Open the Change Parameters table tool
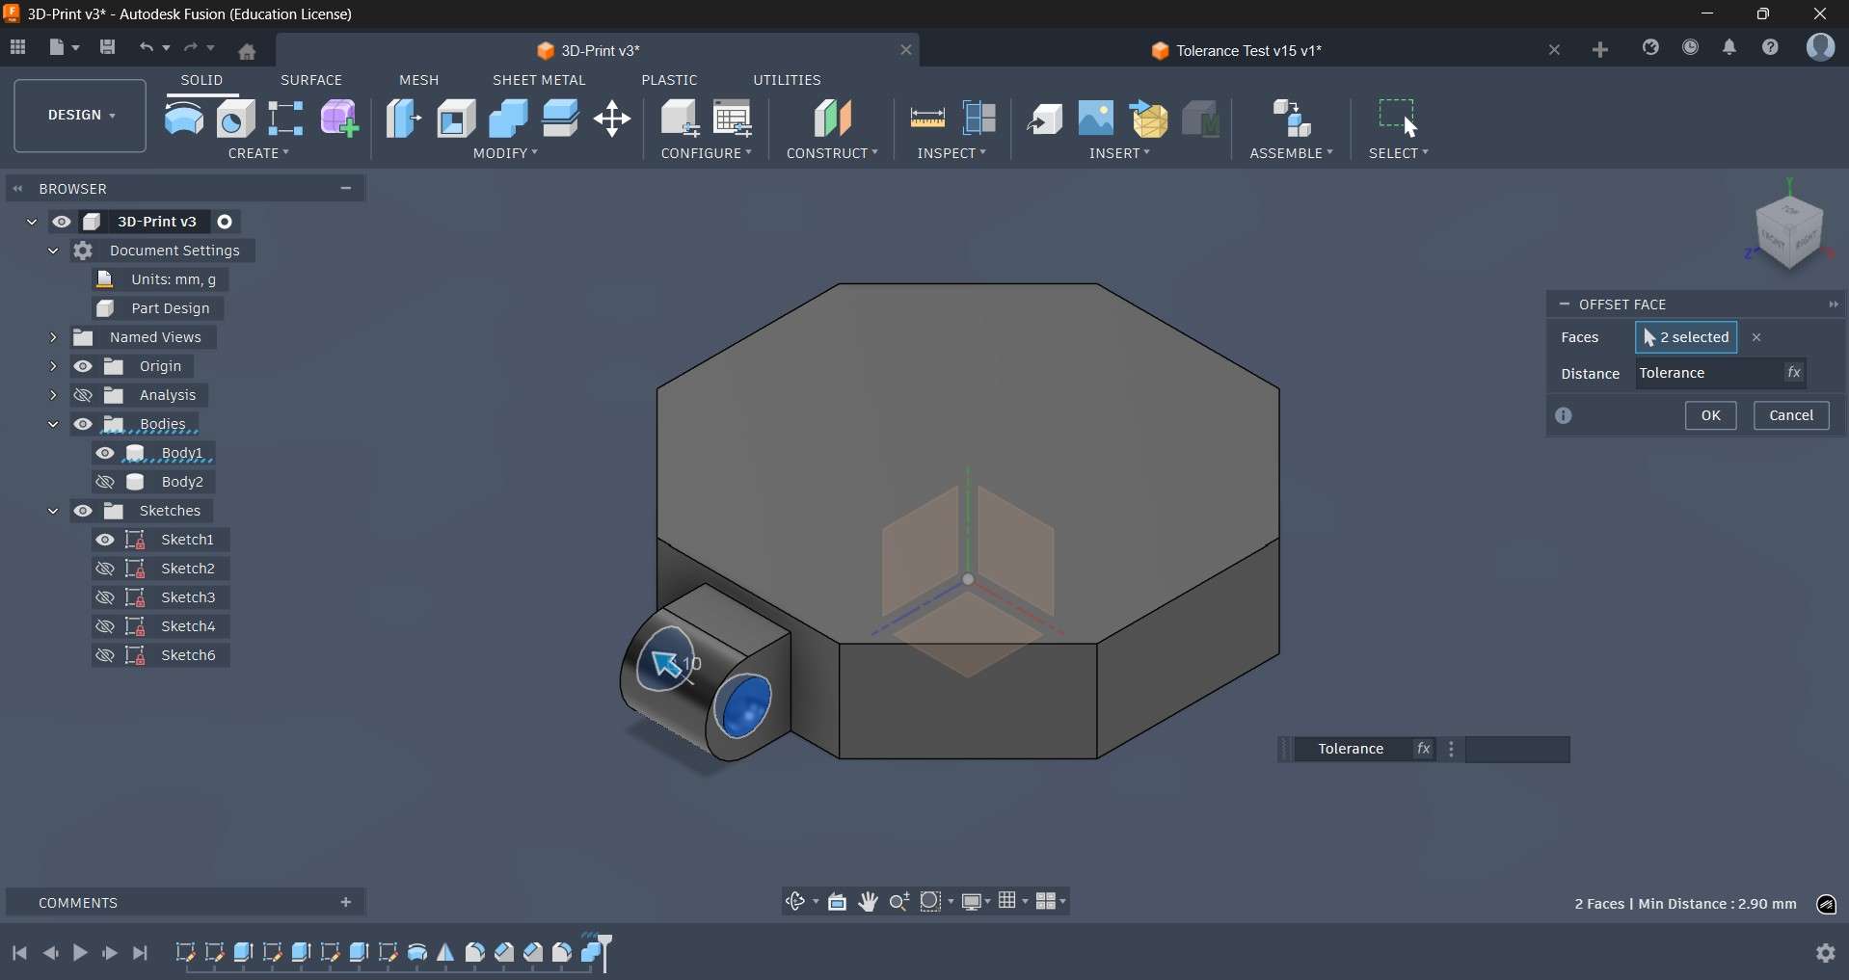 (x=735, y=119)
